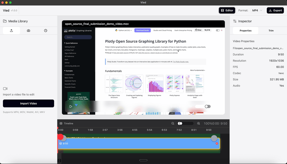Click the Media Library folder icon
The width and height of the screenshot is (287, 164).
click(x=5, y=21)
